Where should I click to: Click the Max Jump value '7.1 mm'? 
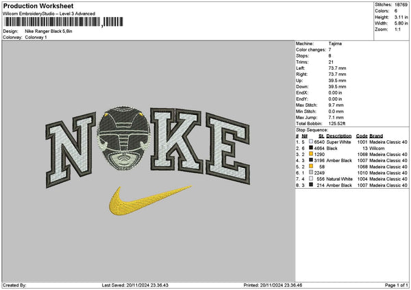tap(336, 118)
